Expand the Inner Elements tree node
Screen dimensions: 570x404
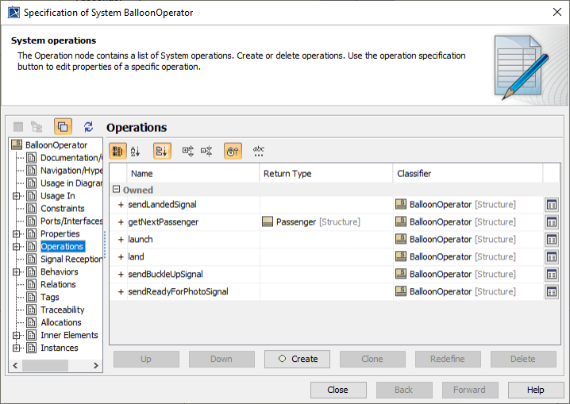pos(16,335)
